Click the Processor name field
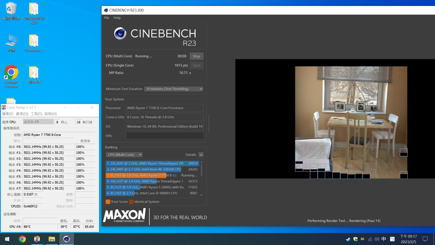 (165, 108)
